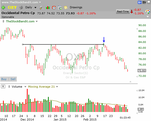Open the www.TheStockBandit.com title dropdown
The height and width of the screenshot is (121, 151).
coord(40,2)
